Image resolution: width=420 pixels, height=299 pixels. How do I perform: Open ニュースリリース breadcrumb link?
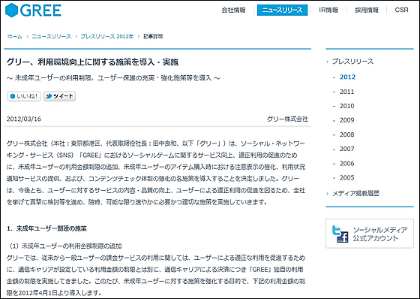(x=52, y=36)
